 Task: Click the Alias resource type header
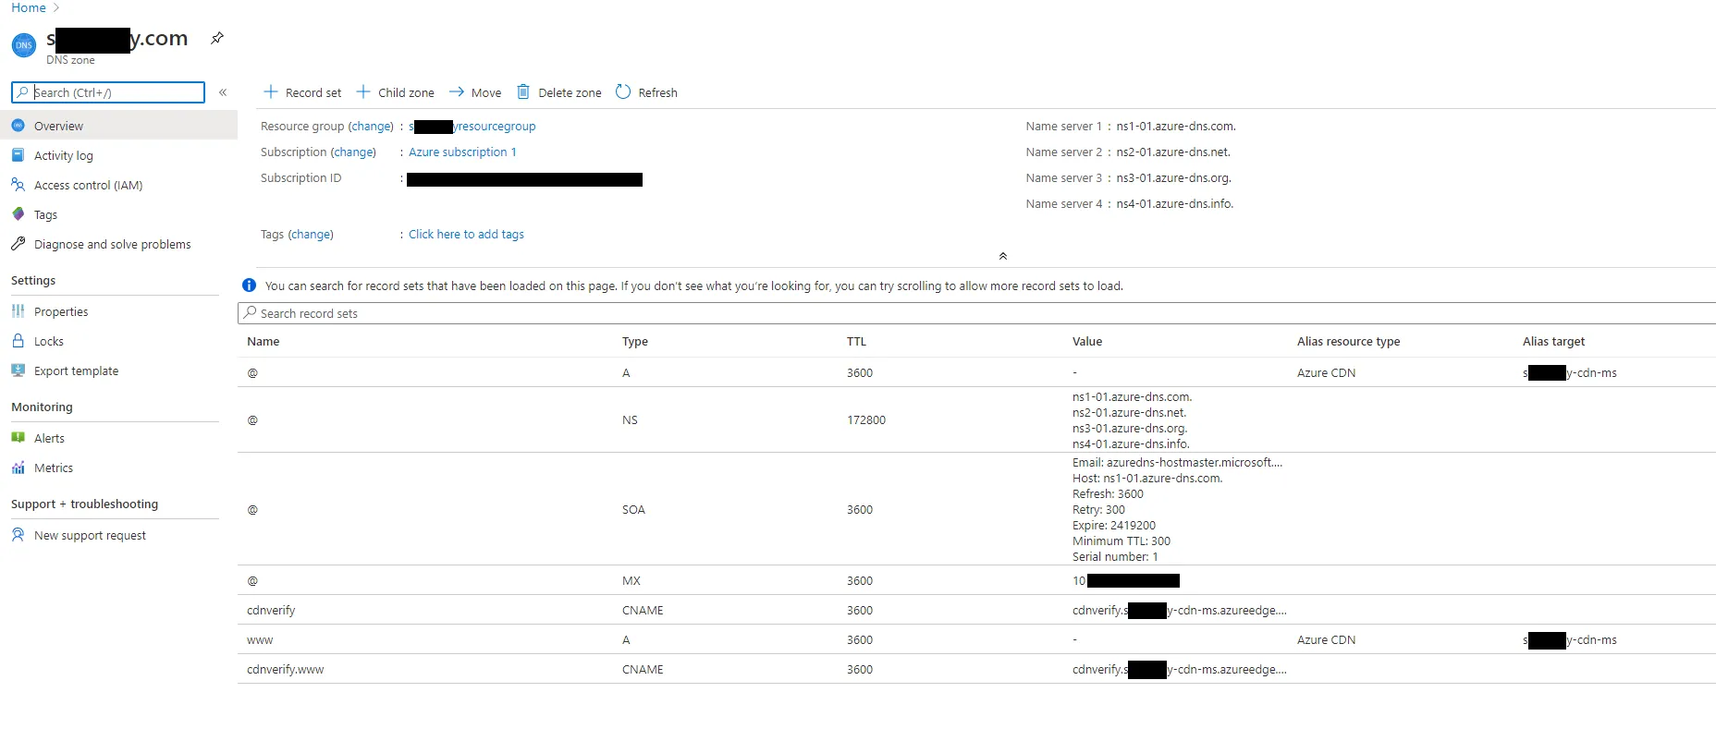coord(1348,341)
